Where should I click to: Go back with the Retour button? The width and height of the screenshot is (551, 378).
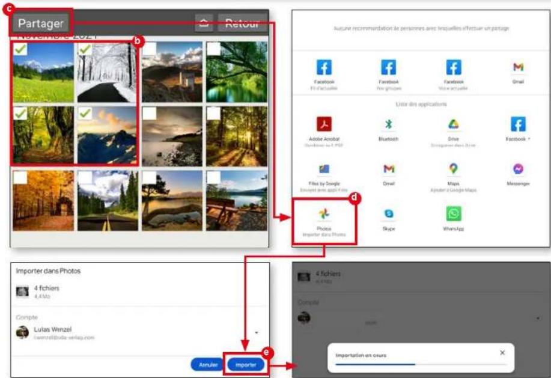242,23
